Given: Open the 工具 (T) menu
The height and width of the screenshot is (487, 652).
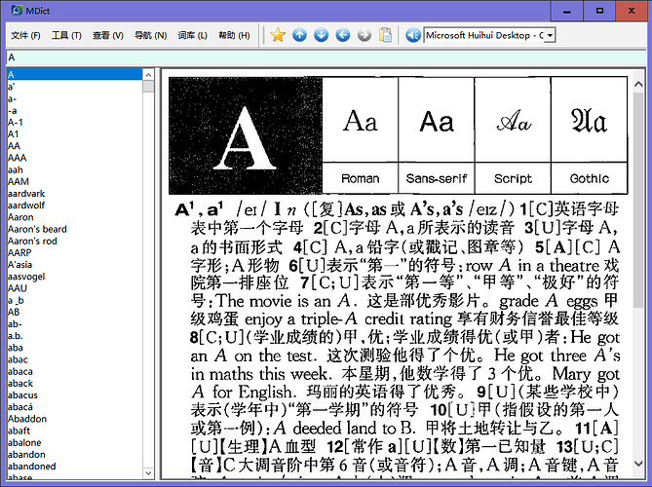Looking at the screenshot, I should click(x=66, y=35).
